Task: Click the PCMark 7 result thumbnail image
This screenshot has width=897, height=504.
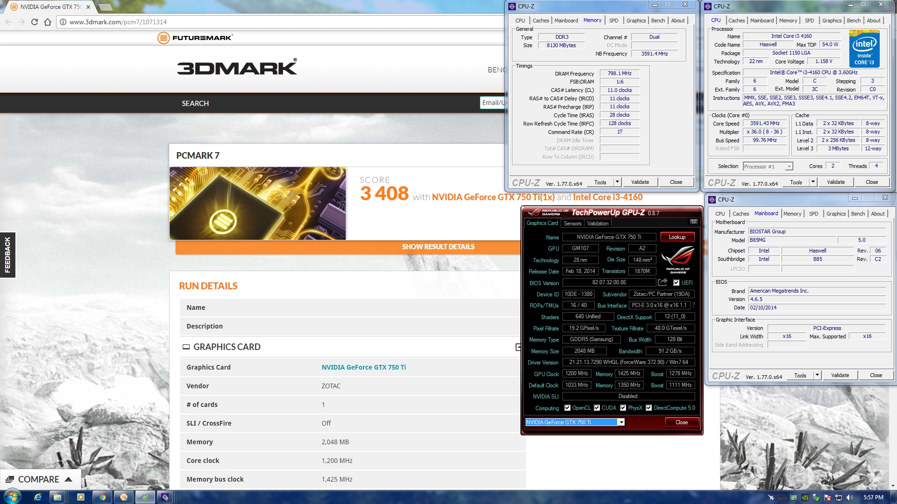Action: (257, 203)
